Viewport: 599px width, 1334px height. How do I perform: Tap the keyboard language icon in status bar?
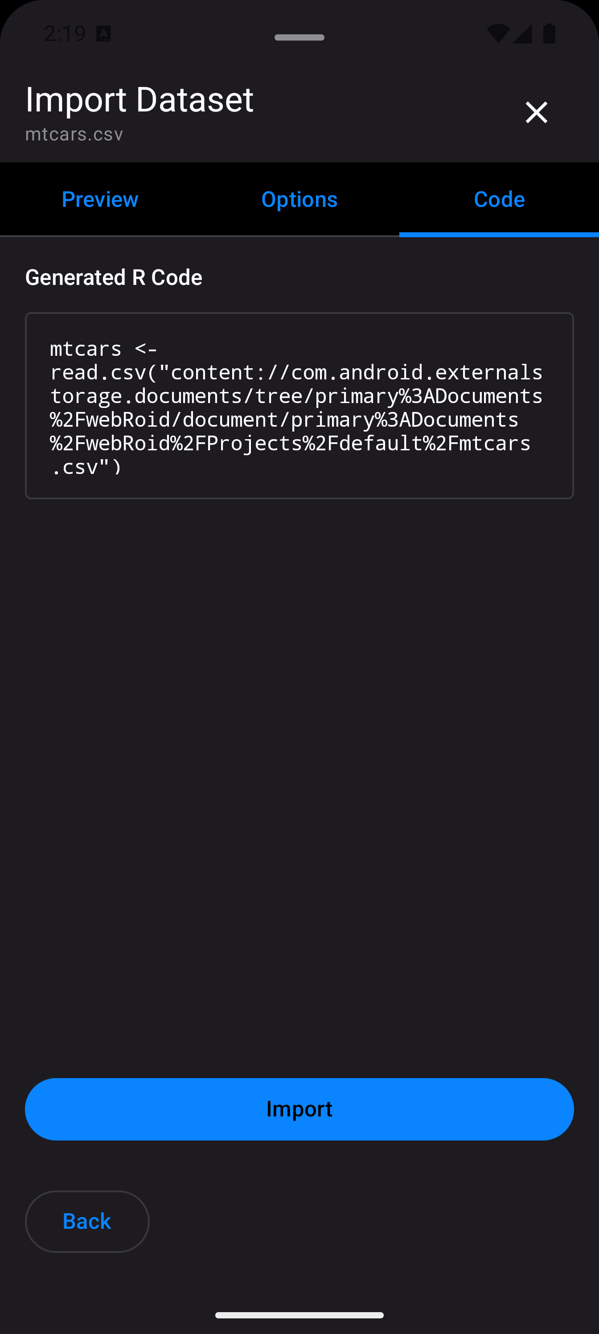[x=103, y=34]
